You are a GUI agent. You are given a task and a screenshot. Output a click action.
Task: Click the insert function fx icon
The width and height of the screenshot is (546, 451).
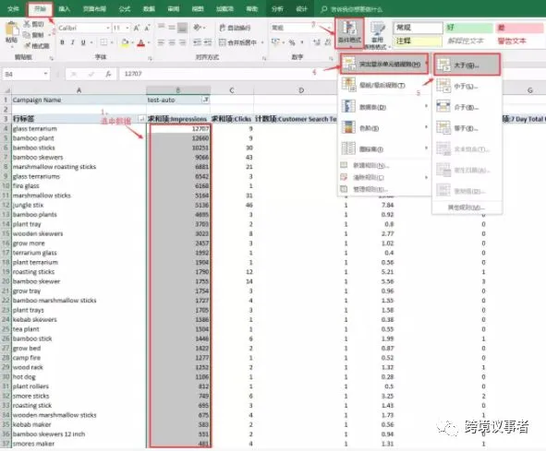108,74
